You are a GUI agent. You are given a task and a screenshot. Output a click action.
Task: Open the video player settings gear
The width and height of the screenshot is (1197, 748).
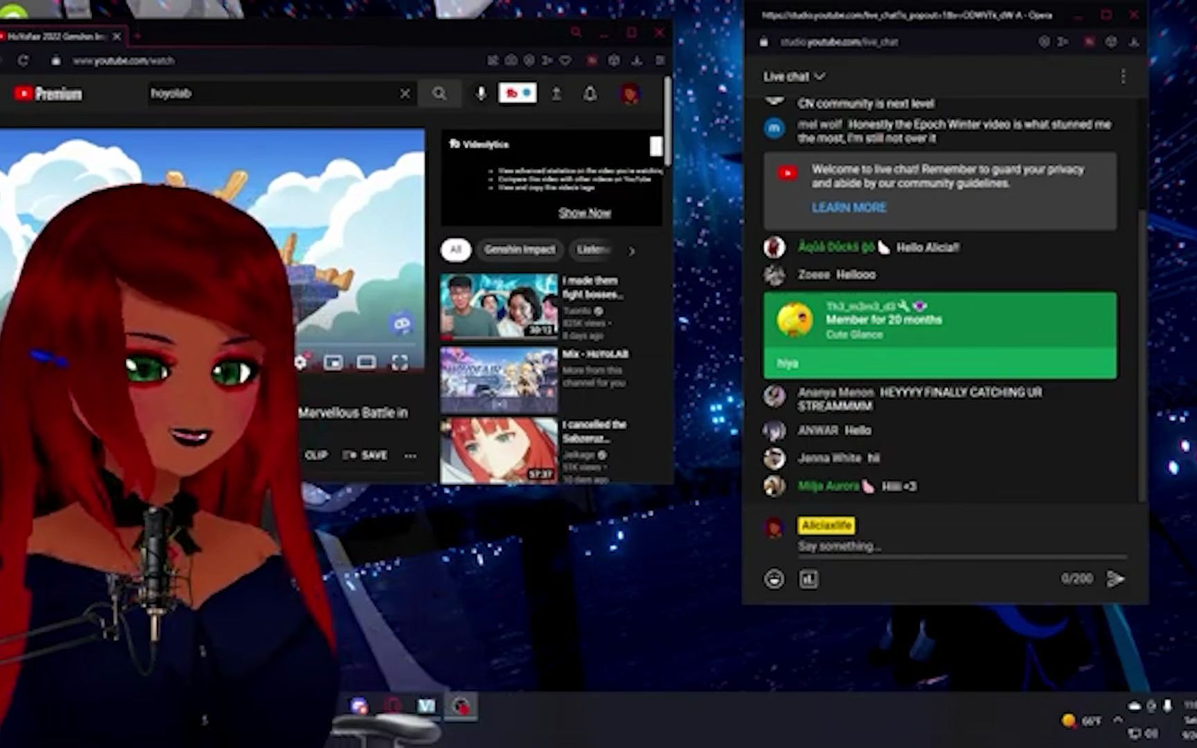300,362
